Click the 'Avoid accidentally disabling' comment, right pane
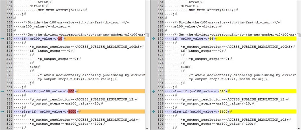 243,75
